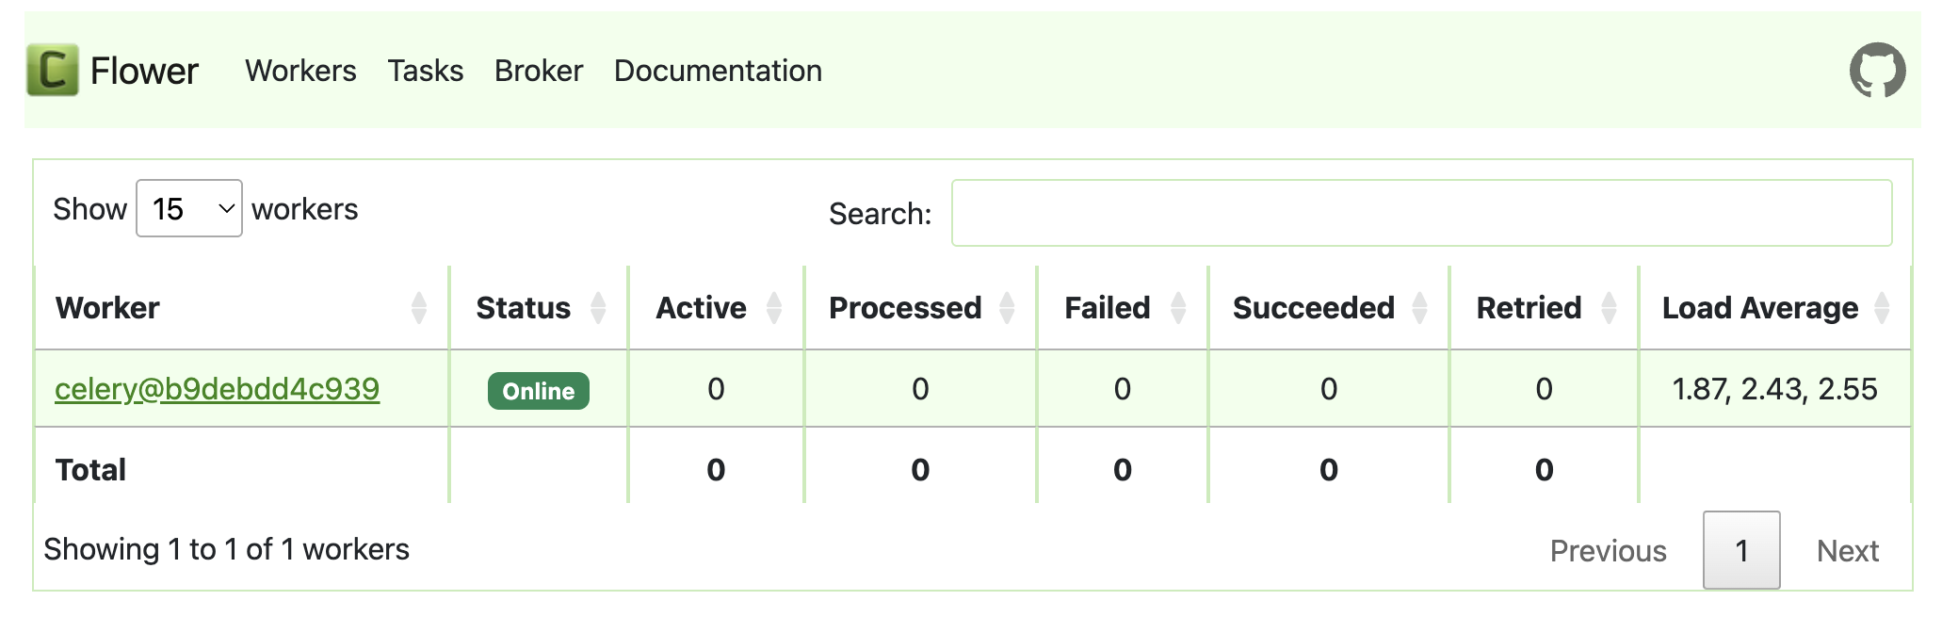Viewport: 1942px width, 633px height.
Task: Click the Next pagination button
Action: [1847, 551]
